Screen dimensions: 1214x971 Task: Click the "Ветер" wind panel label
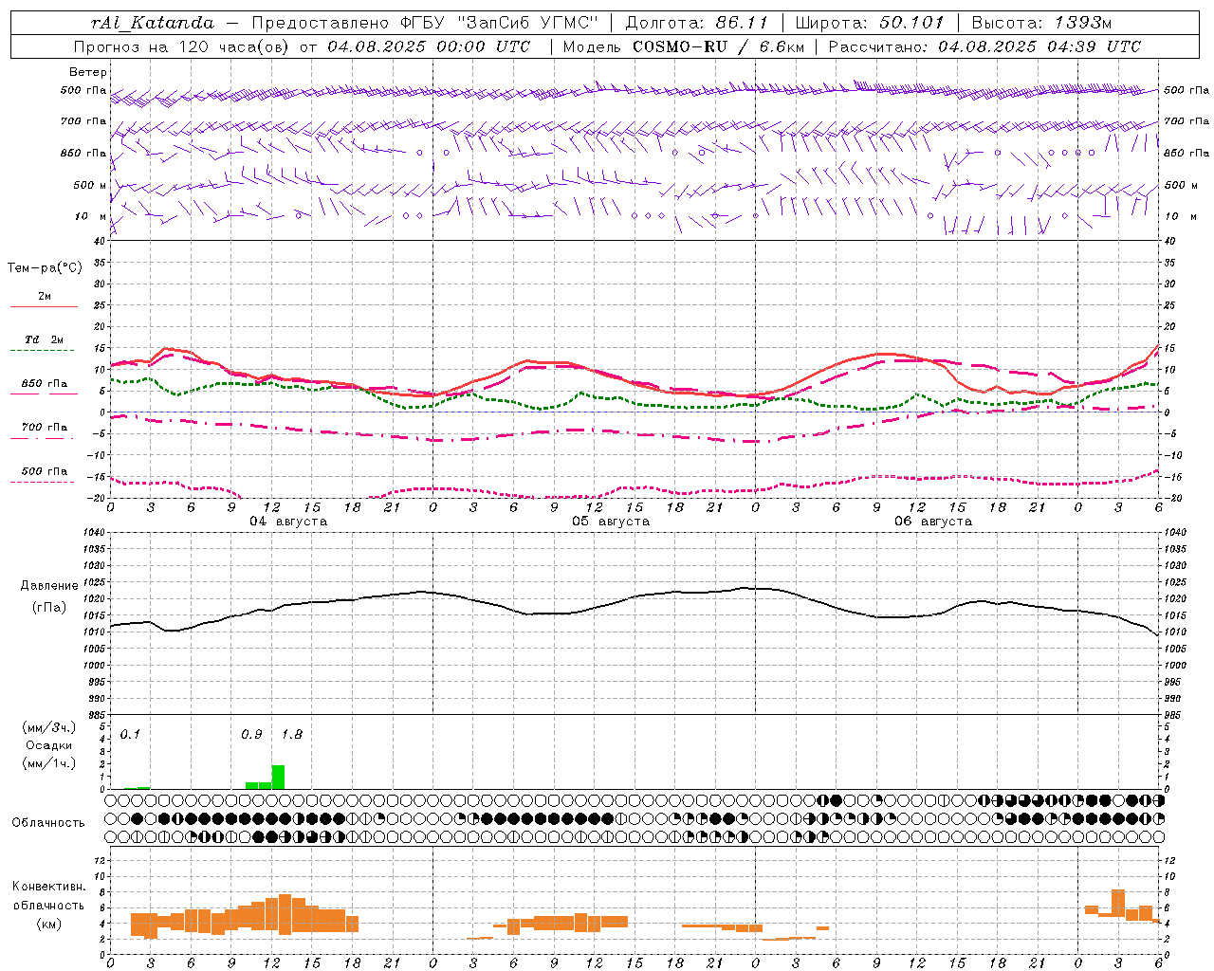[88, 72]
